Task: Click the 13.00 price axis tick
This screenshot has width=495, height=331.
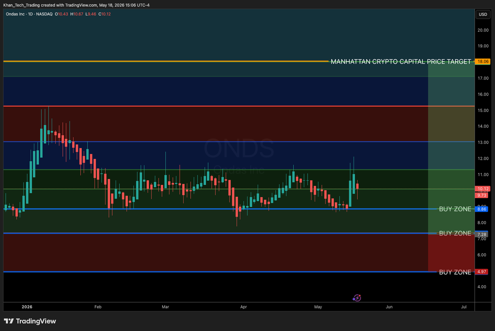Action: (483, 142)
